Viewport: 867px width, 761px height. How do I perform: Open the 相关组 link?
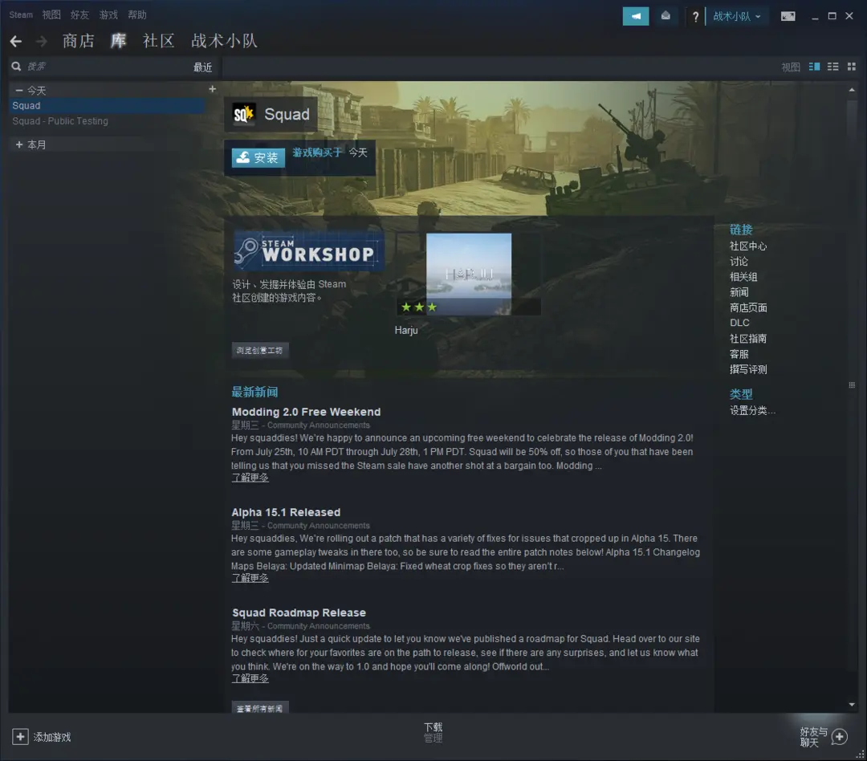pos(743,277)
